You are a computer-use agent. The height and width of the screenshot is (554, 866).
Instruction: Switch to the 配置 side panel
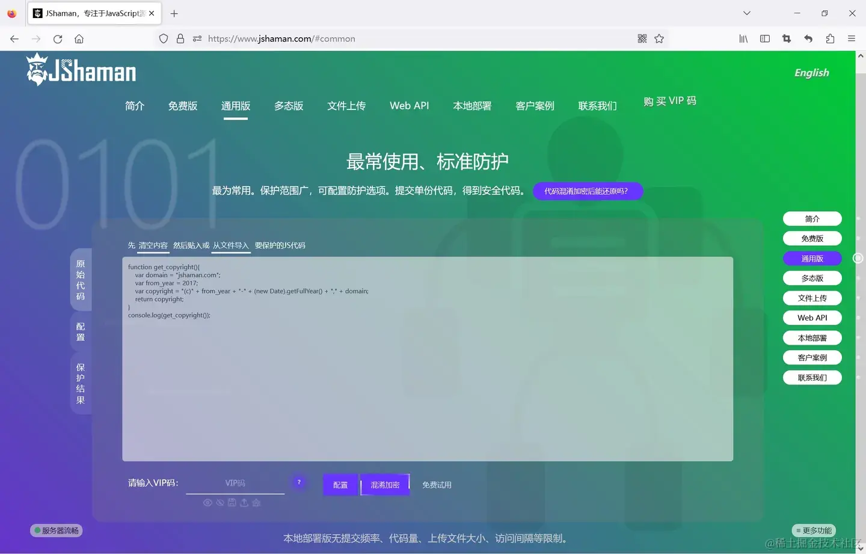pyautogui.click(x=81, y=331)
